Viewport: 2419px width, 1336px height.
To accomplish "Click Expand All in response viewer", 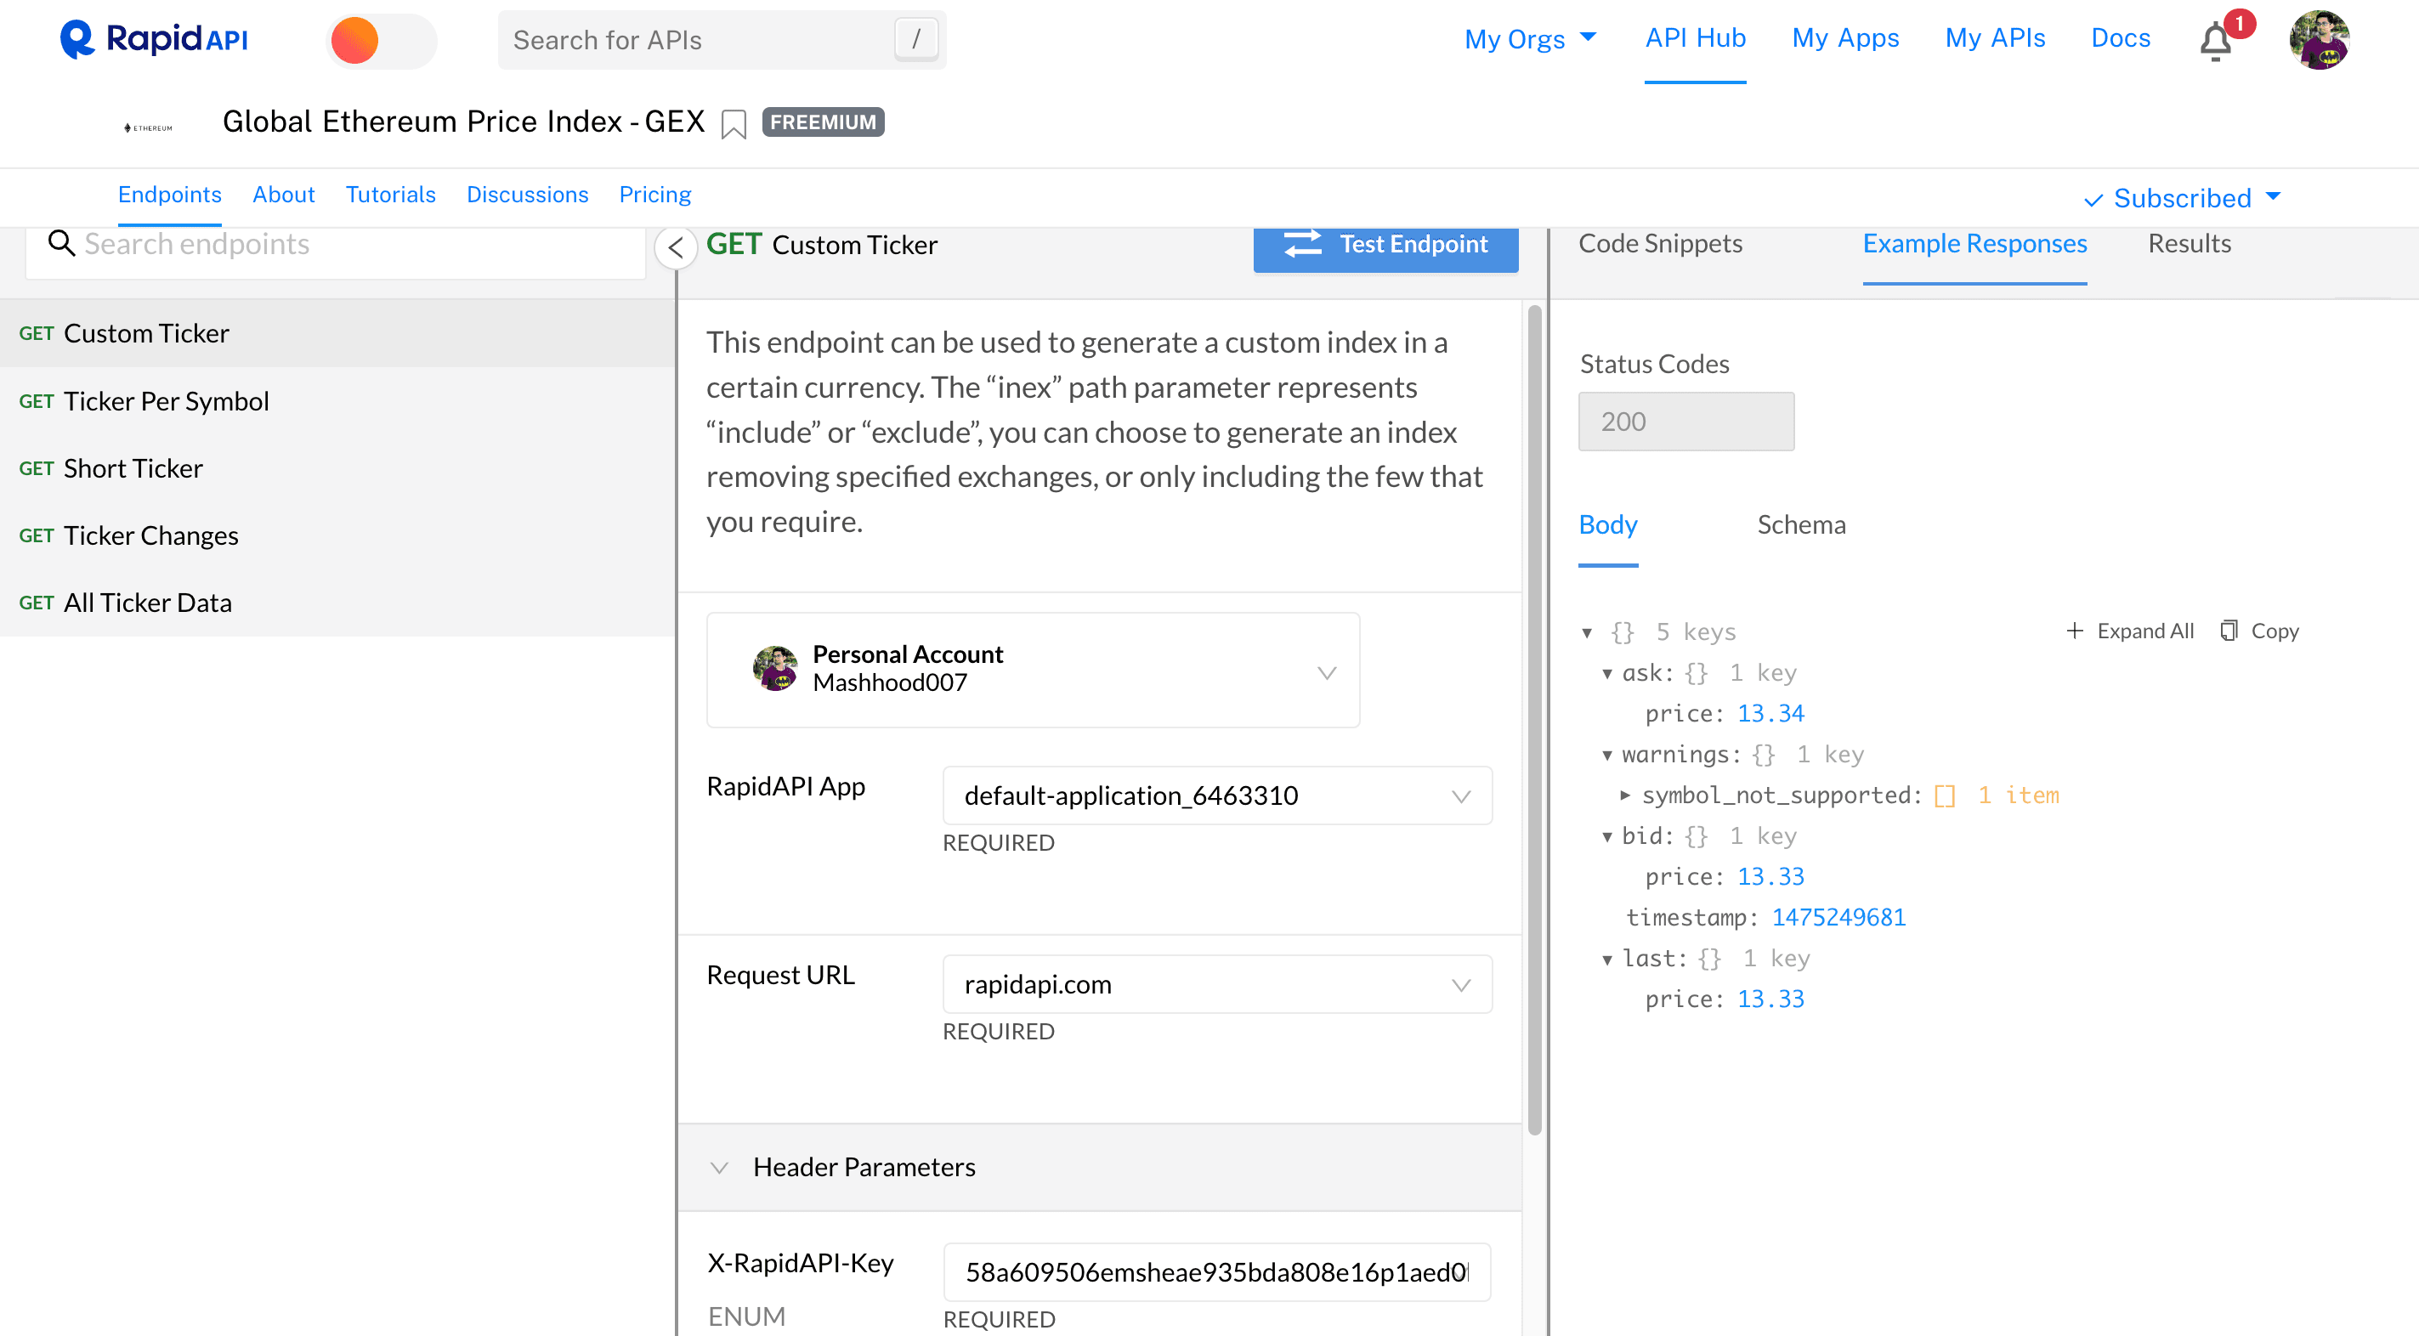I will [x=2130, y=631].
